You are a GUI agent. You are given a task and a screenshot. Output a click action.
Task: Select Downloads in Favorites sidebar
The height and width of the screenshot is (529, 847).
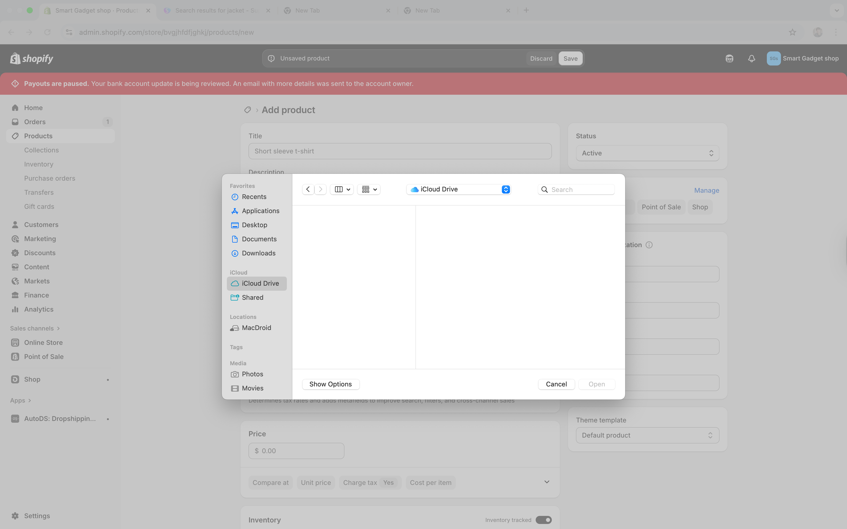tap(258, 253)
